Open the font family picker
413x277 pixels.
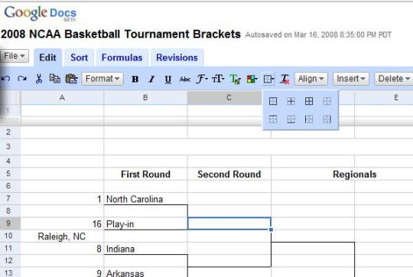[201, 79]
